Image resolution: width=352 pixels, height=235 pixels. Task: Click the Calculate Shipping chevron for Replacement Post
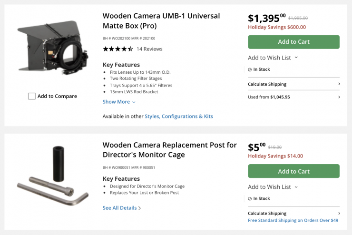click(339, 214)
